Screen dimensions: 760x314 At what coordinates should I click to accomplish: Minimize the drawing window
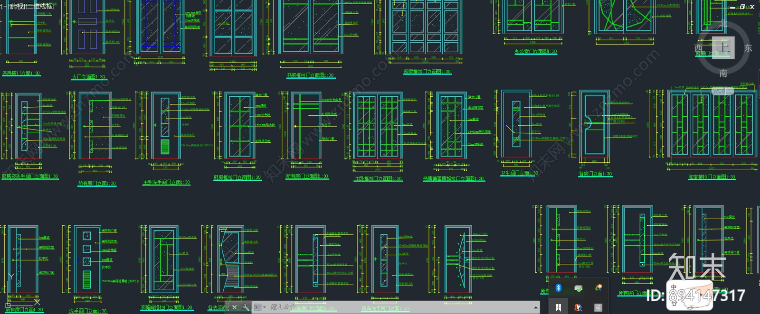click(732, 7)
